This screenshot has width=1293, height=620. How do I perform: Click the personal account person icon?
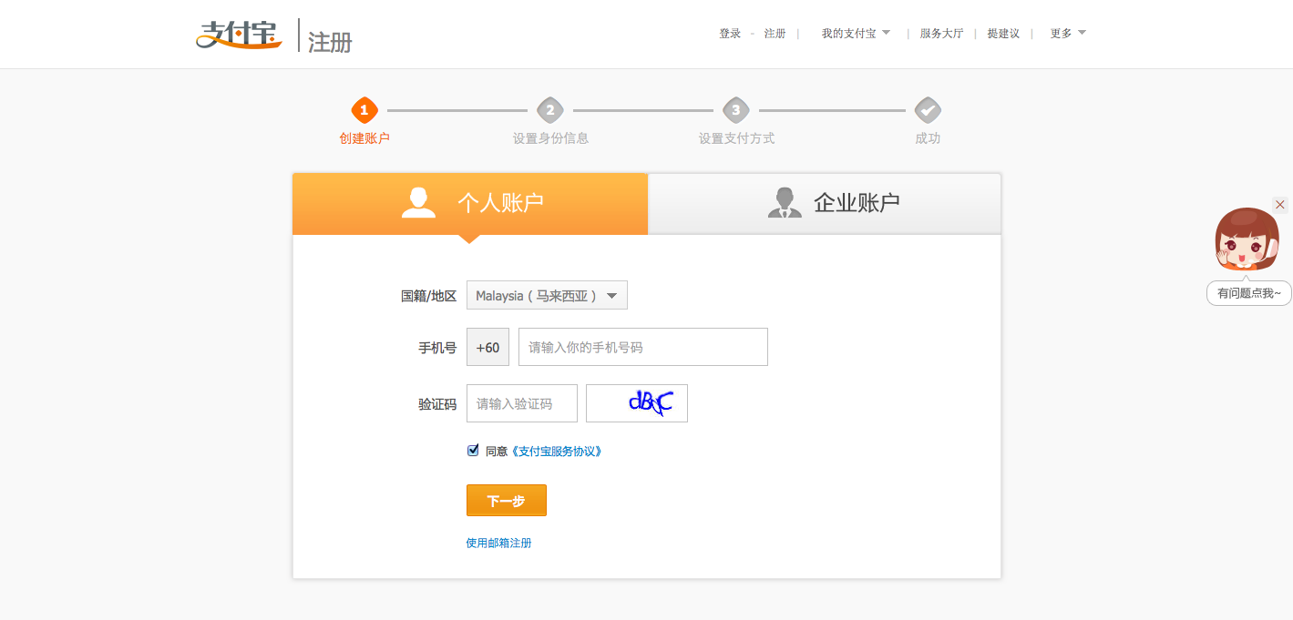coord(418,202)
